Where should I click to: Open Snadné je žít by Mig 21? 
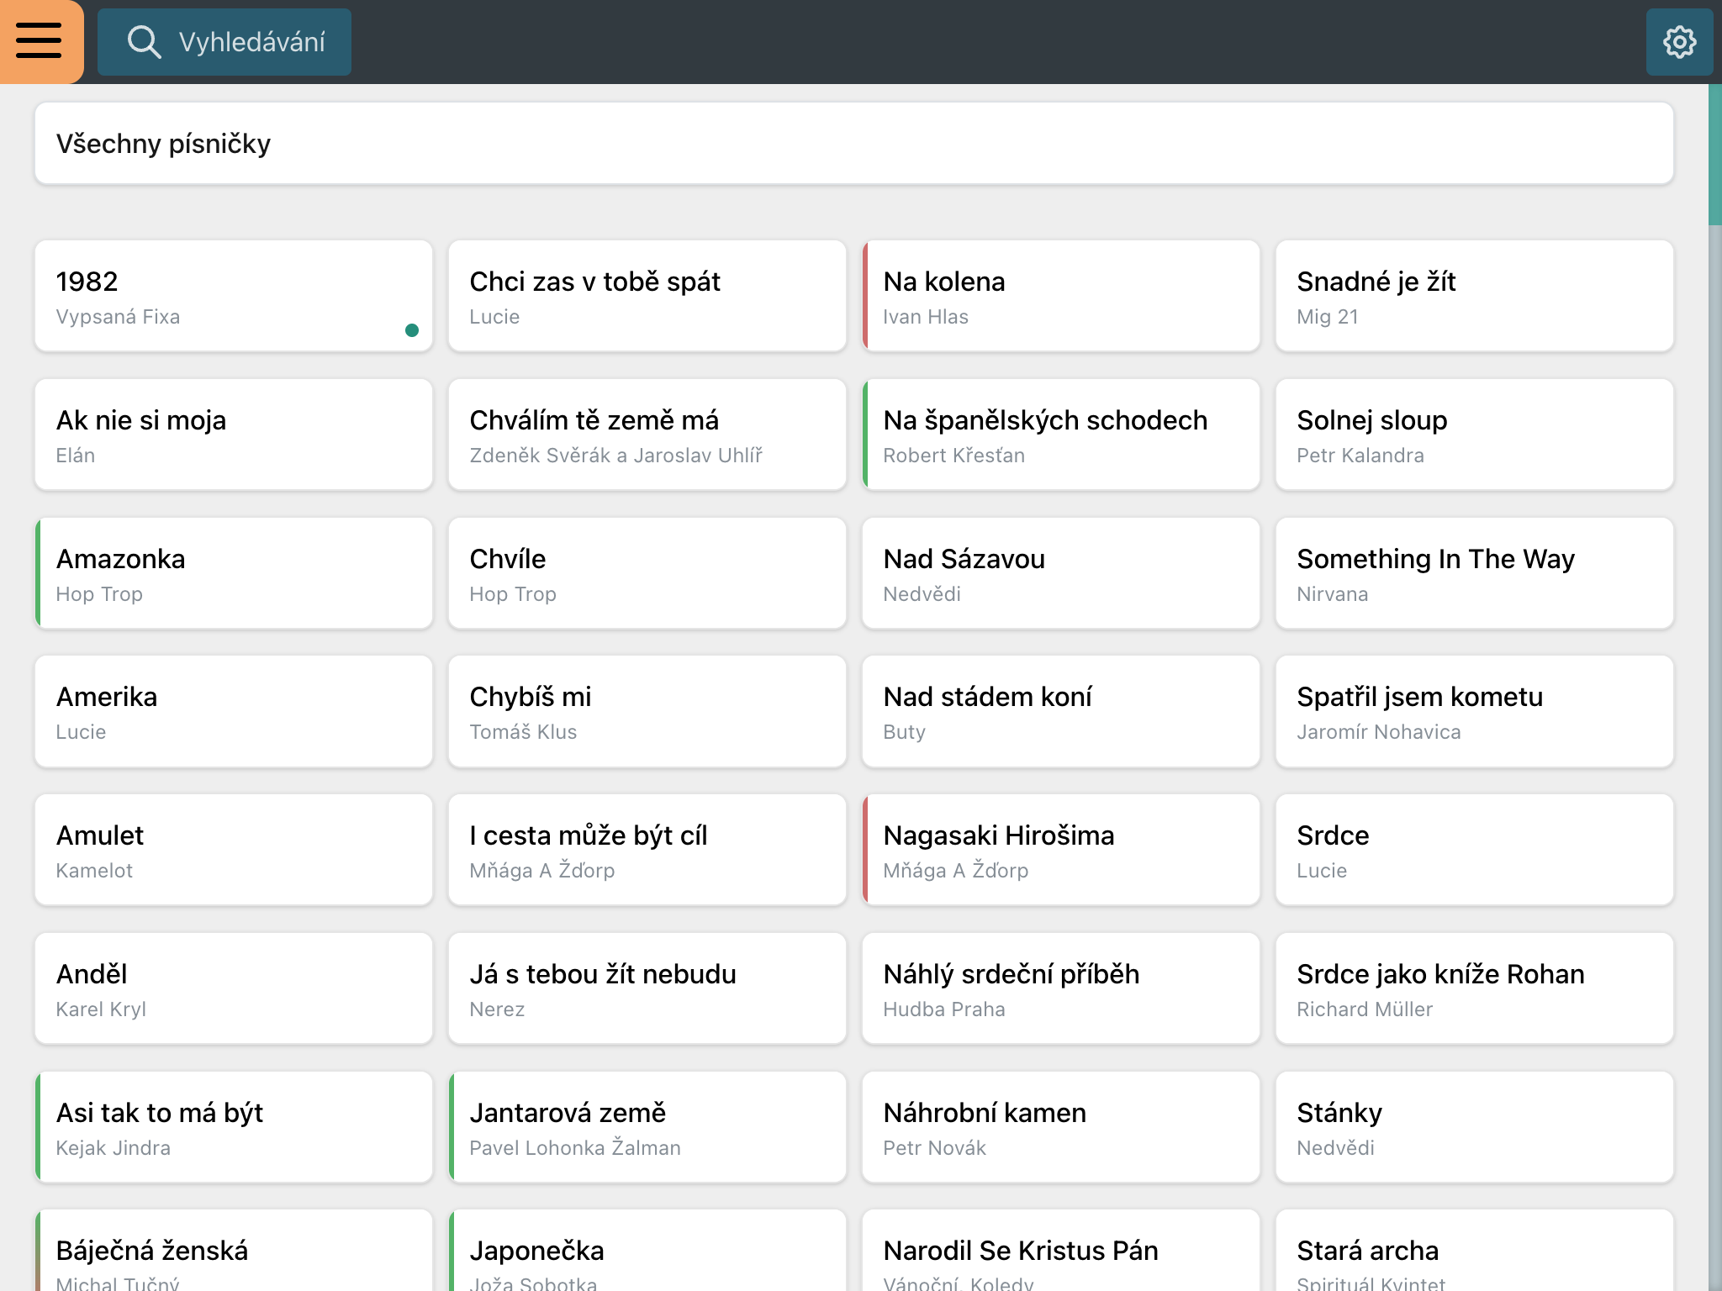point(1475,296)
